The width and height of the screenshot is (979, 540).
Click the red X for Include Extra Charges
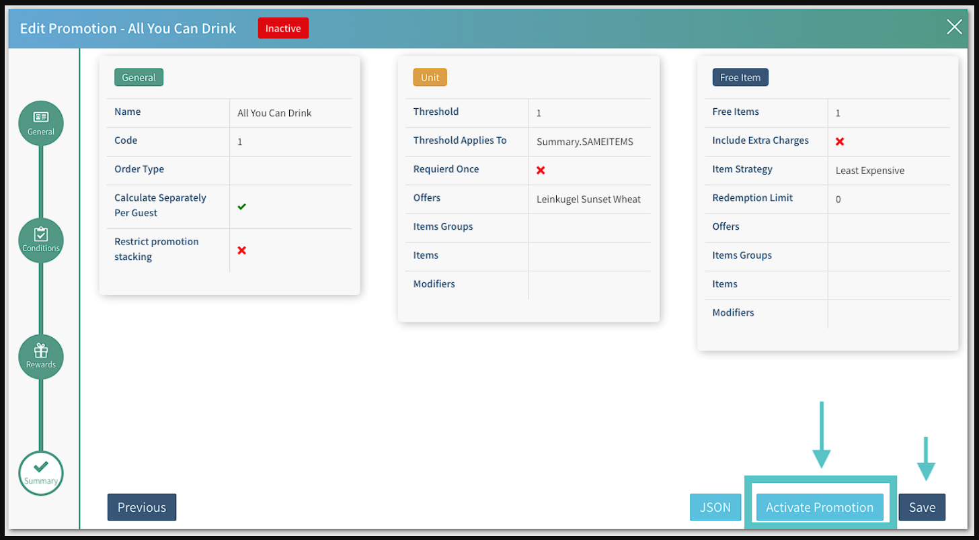840,141
